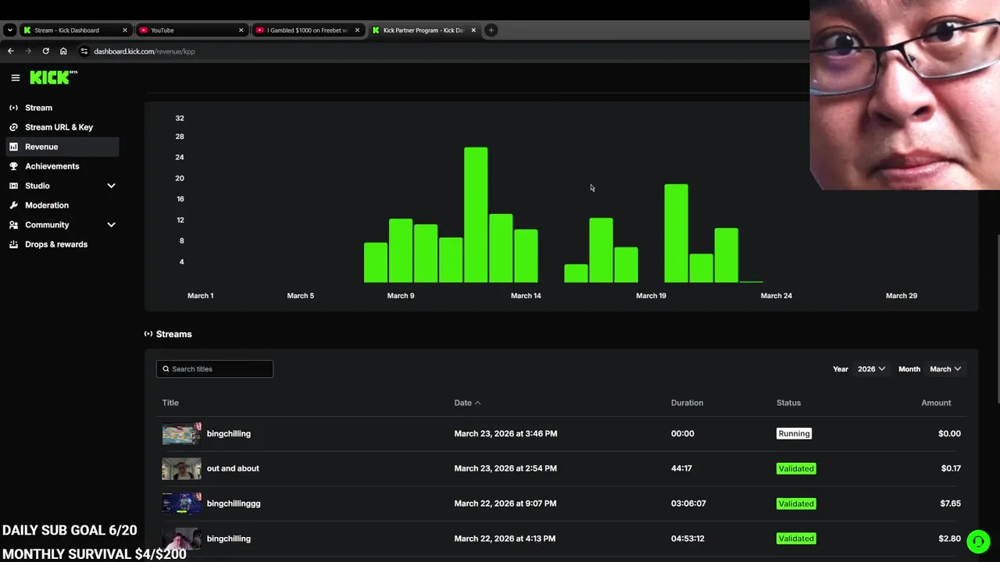The width and height of the screenshot is (1000, 562).
Task: Expand the Studio submenu
Action: tap(111, 186)
